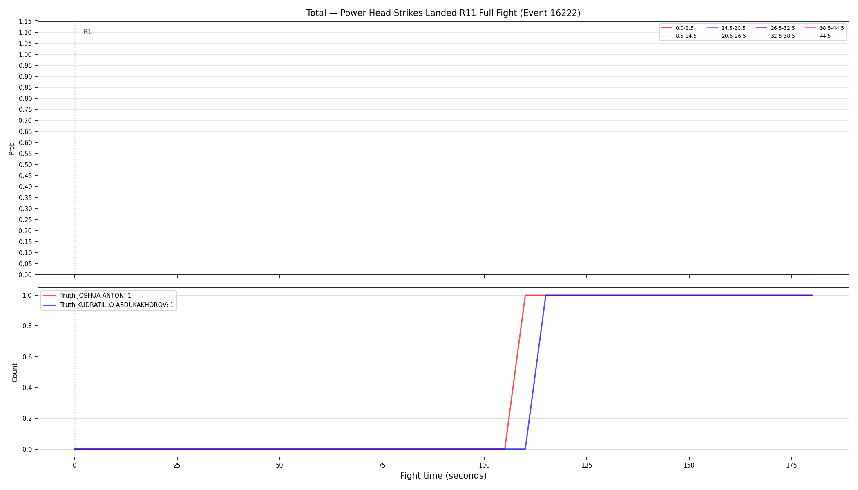Click the R1 round marker label
Viewport: 858px width, 490px height.
pyautogui.click(x=87, y=32)
